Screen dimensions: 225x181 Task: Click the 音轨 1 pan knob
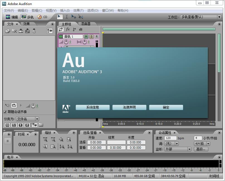tap(85, 42)
